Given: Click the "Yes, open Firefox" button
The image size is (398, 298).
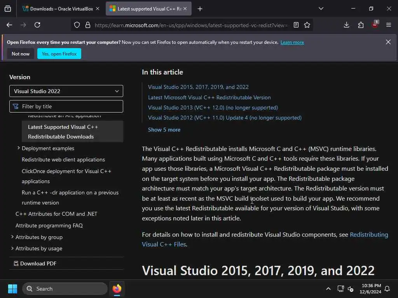Looking at the screenshot, I should coord(59,54).
